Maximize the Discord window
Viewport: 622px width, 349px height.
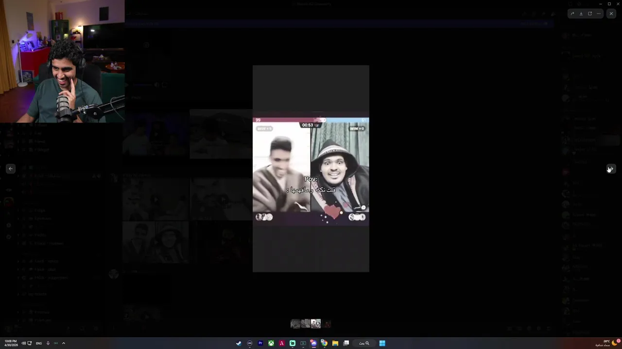coord(609,4)
